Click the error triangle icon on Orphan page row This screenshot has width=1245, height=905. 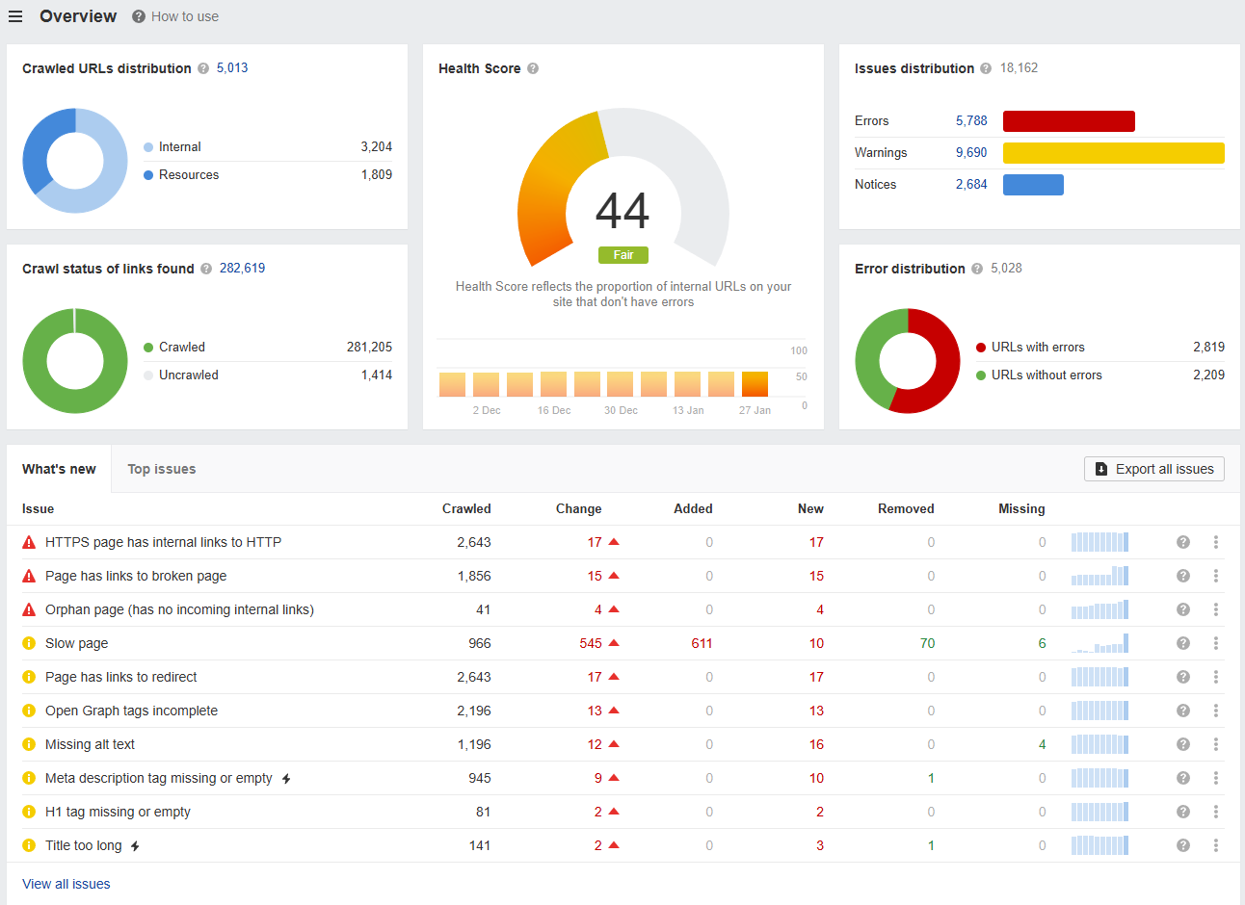click(x=29, y=609)
